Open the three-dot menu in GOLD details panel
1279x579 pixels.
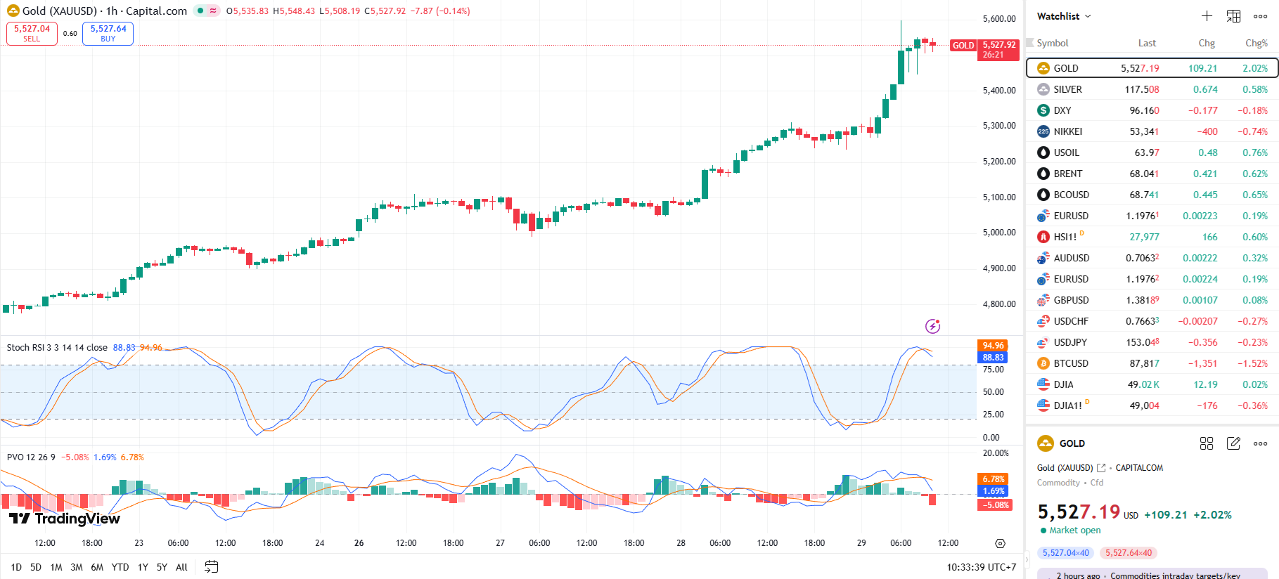coord(1260,443)
